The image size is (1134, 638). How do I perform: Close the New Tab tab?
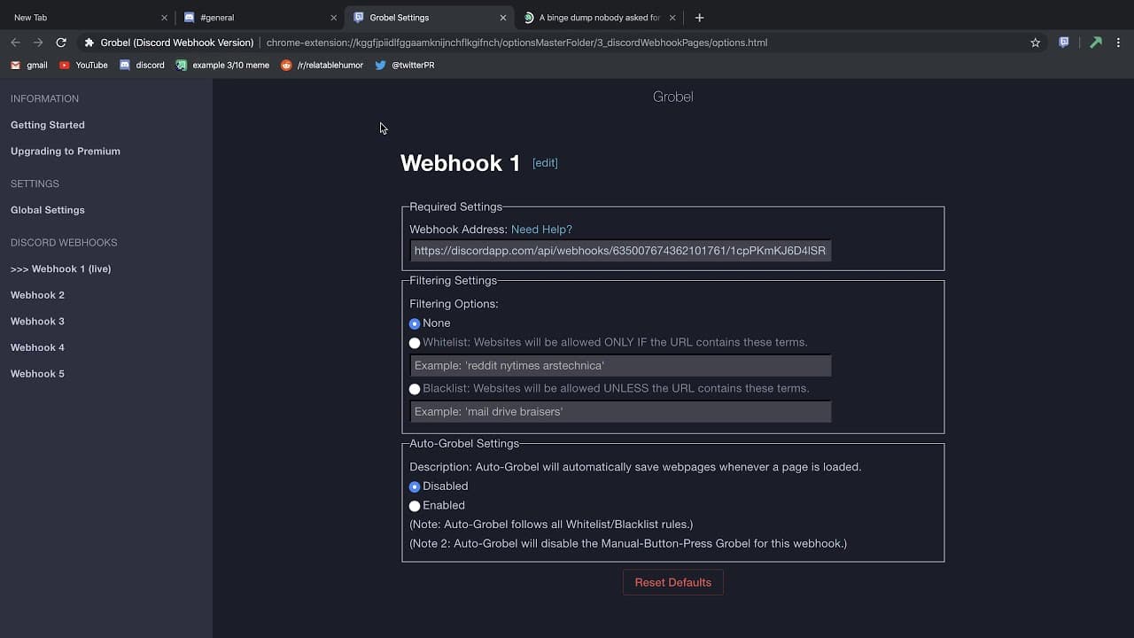pyautogui.click(x=164, y=18)
